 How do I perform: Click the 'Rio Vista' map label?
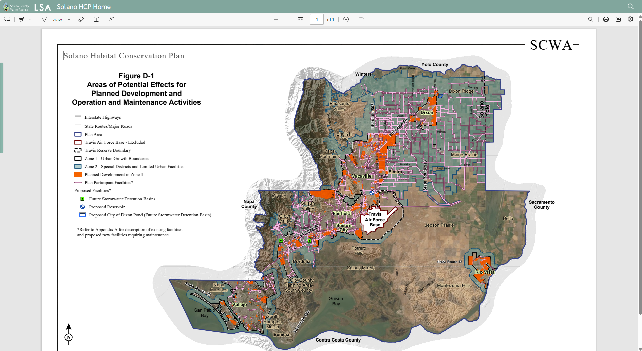485,272
